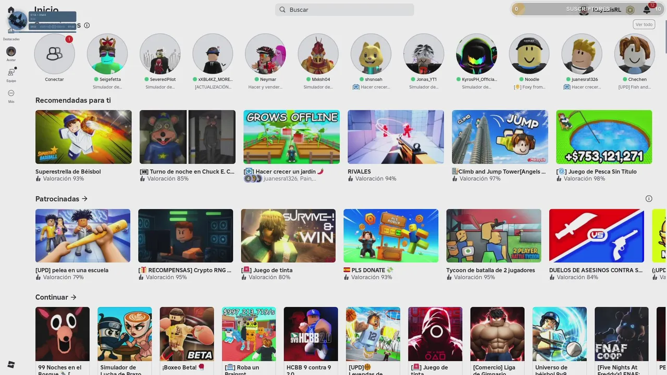
Task: Open Turno de noche en Chuck E. thumbnail
Action: coord(188,137)
